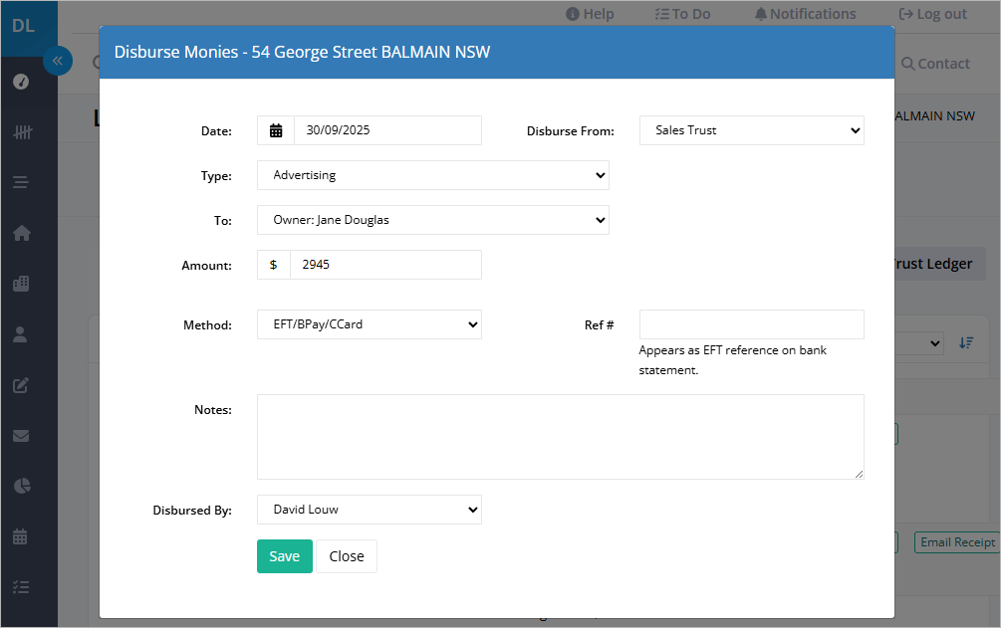Expand Disbursed By dropdown David Louw
The height and width of the screenshot is (628, 1001).
point(369,510)
